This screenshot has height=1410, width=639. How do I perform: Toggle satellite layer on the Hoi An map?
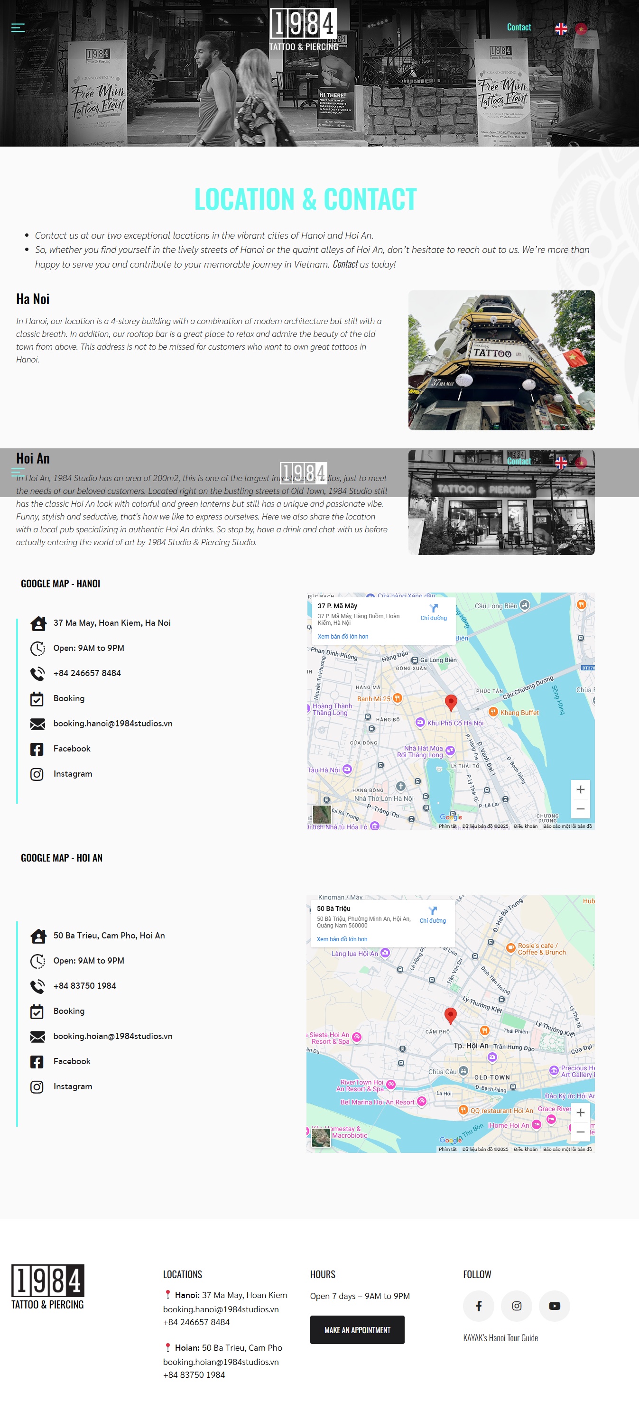point(321,1137)
